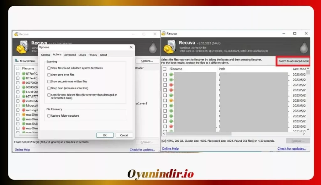Tick the checkbox for the b57c8777 file
This screenshot has width=321, height=185.
[18, 96]
